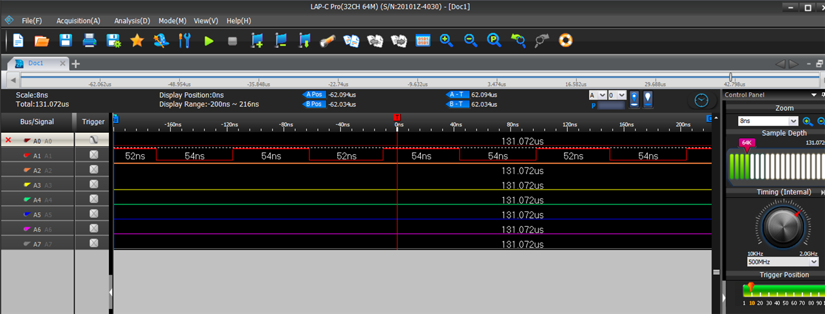Add a new document tab with plus
Viewport: 825px width, 314px height.
76,64
